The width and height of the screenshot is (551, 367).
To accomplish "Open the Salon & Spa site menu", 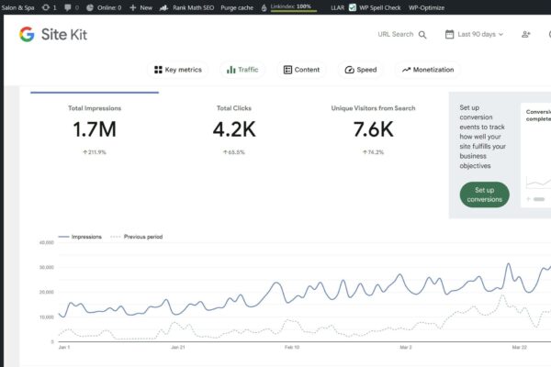I will pos(17,6).
